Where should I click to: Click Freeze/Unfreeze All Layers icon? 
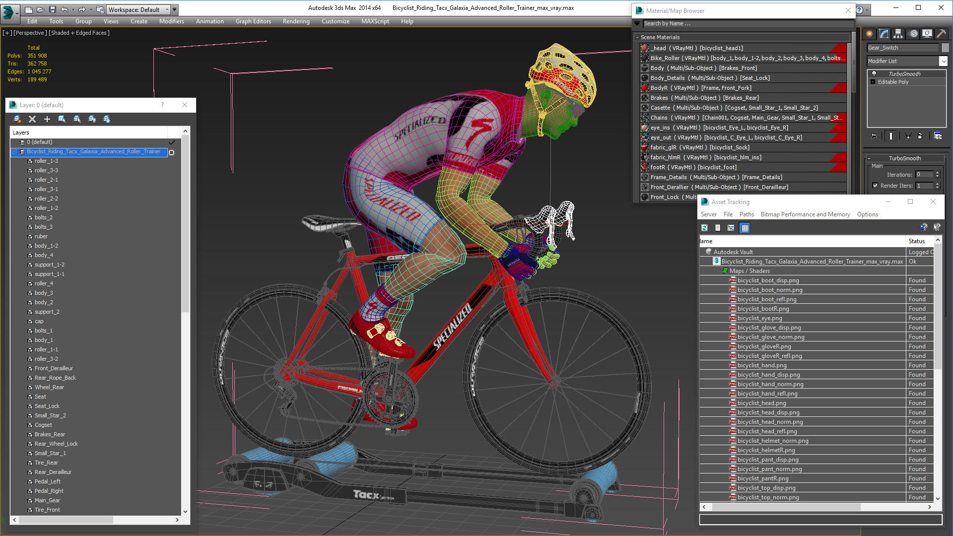pyautogui.click(x=107, y=119)
